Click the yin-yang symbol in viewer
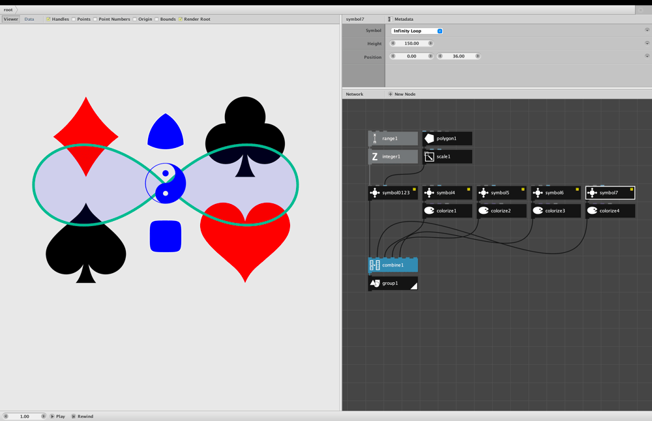Screen dimensions: 652x421 tap(166, 183)
